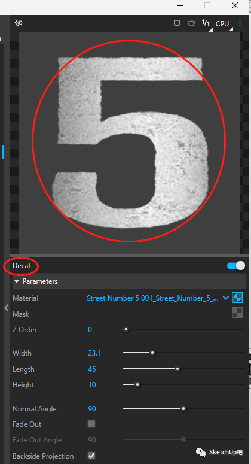Viewport: 251px width, 464px height.
Task: Open the Material dropdown chevron
Action: (x=226, y=298)
